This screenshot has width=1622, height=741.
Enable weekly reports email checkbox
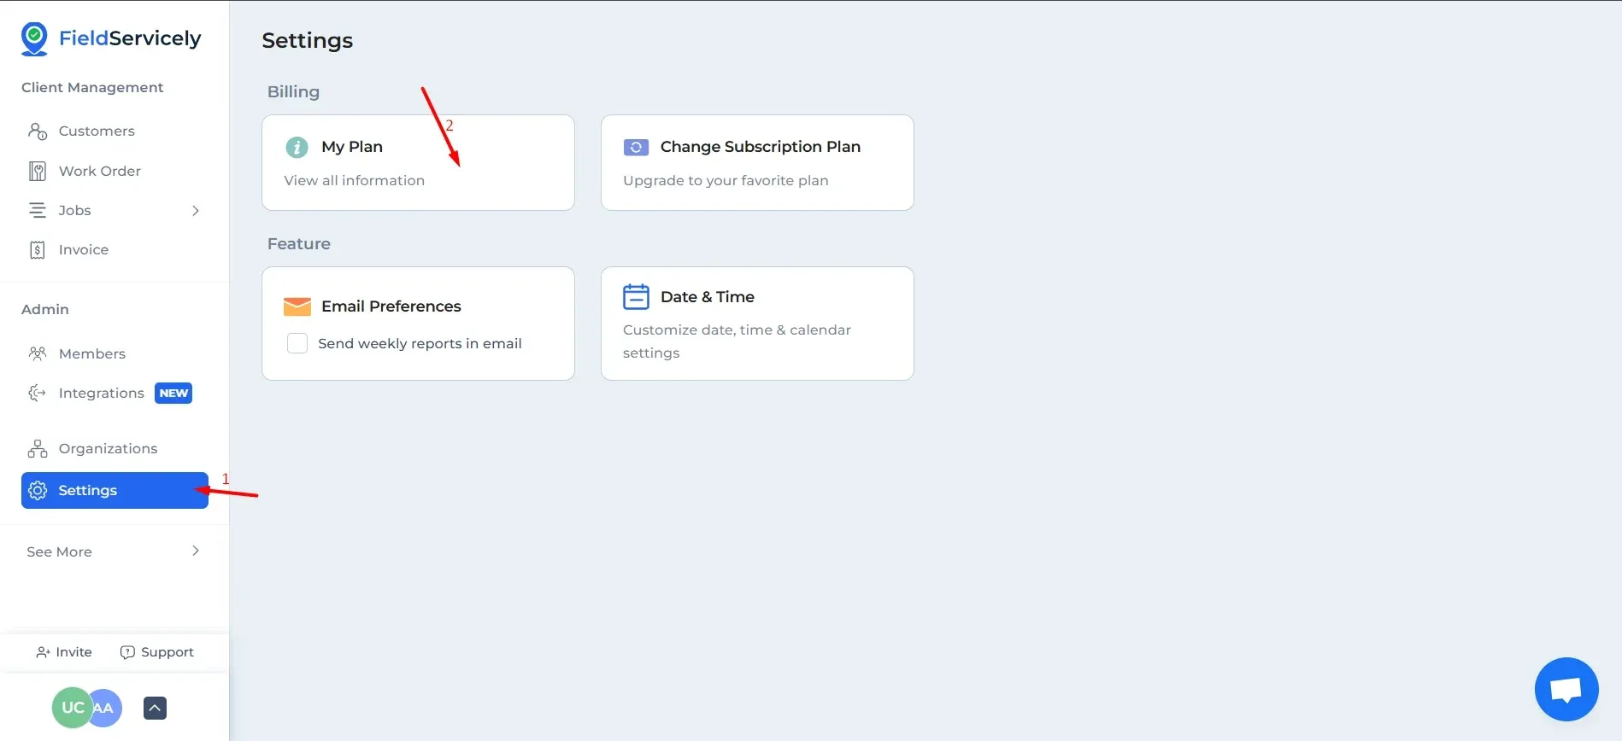(x=297, y=343)
